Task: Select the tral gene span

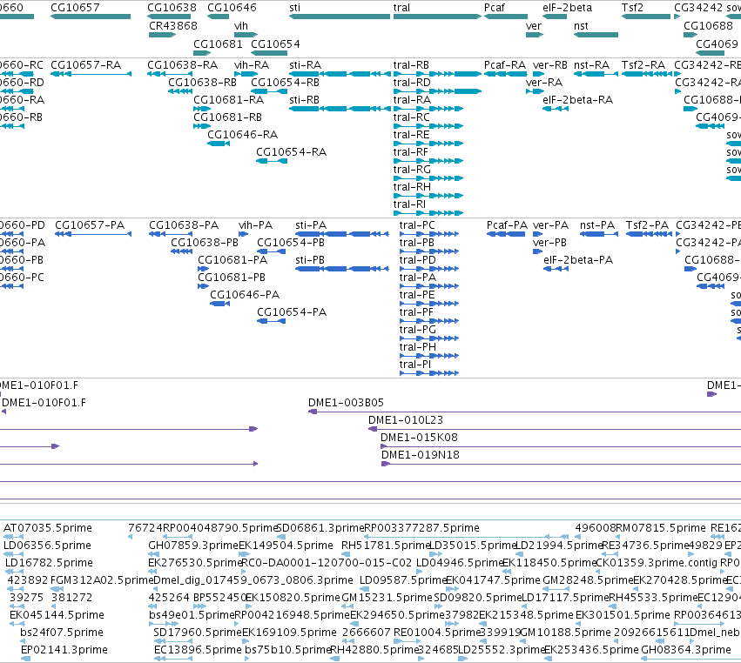Action: (437, 17)
